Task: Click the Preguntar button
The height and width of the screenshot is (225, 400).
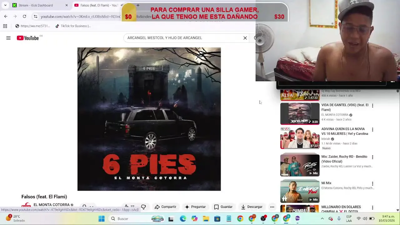Action: [195, 207]
